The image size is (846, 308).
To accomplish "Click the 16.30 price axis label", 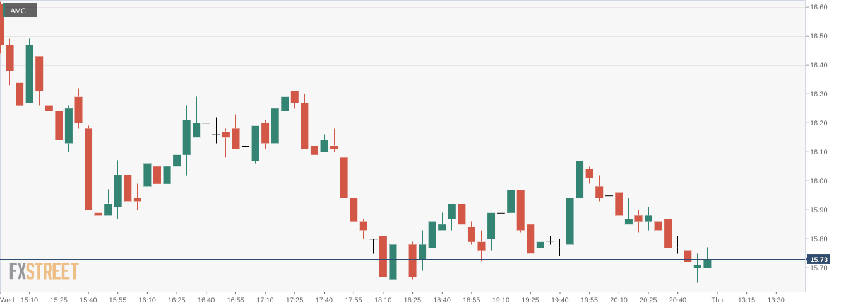I will pos(819,94).
